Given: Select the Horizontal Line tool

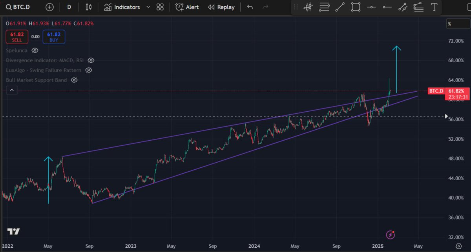Looking at the screenshot, I should [x=371, y=7].
